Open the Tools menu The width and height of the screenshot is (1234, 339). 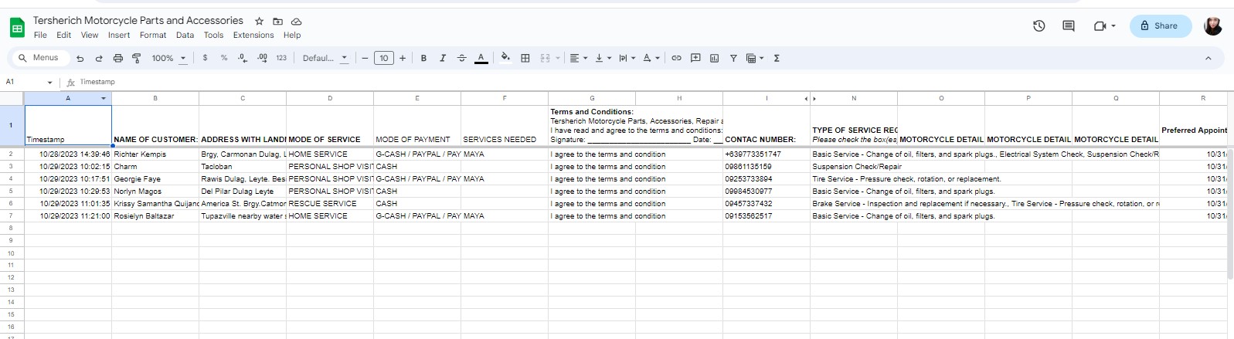tap(213, 35)
